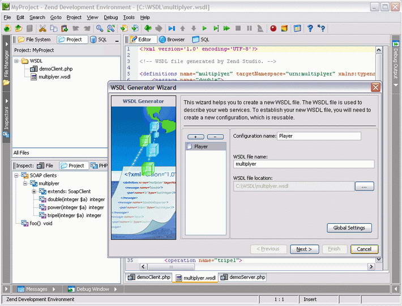Open Global Settings in the wizard
Viewport: 402px width, 306px height.
point(349,228)
